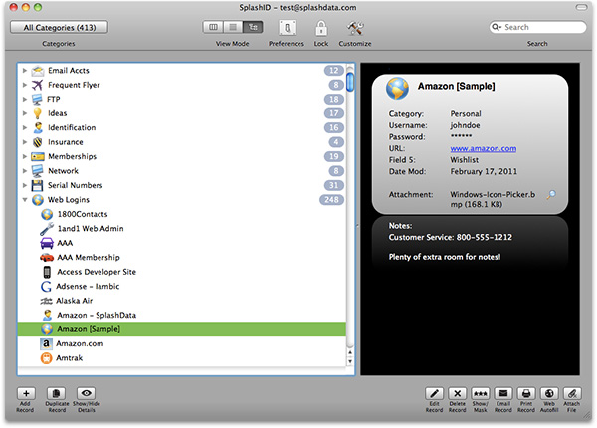The height and width of the screenshot is (428, 597).
Task: Click the Email Accts count badge 12
Action: 334,71
